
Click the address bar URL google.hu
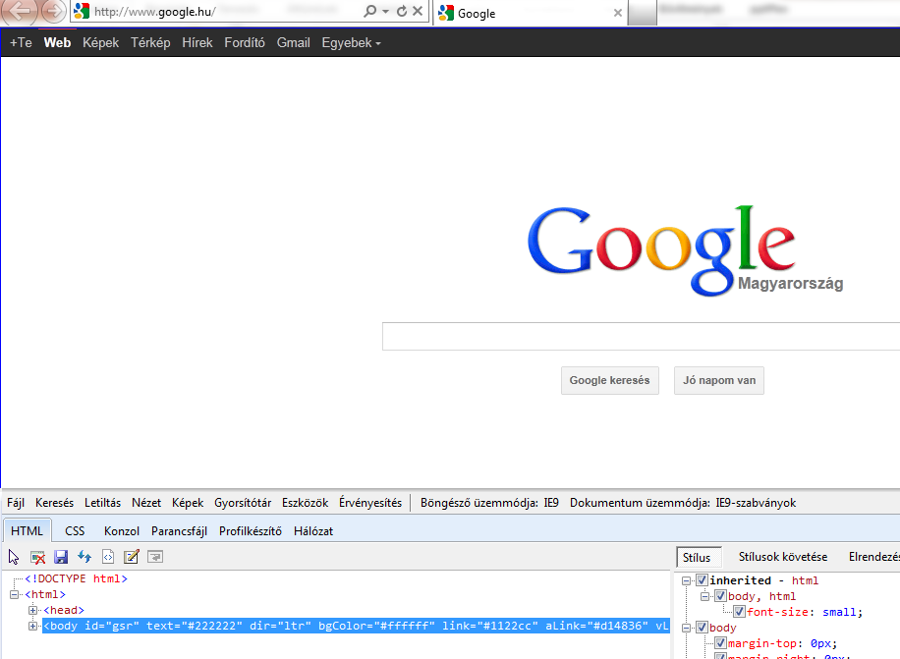[x=155, y=12]
